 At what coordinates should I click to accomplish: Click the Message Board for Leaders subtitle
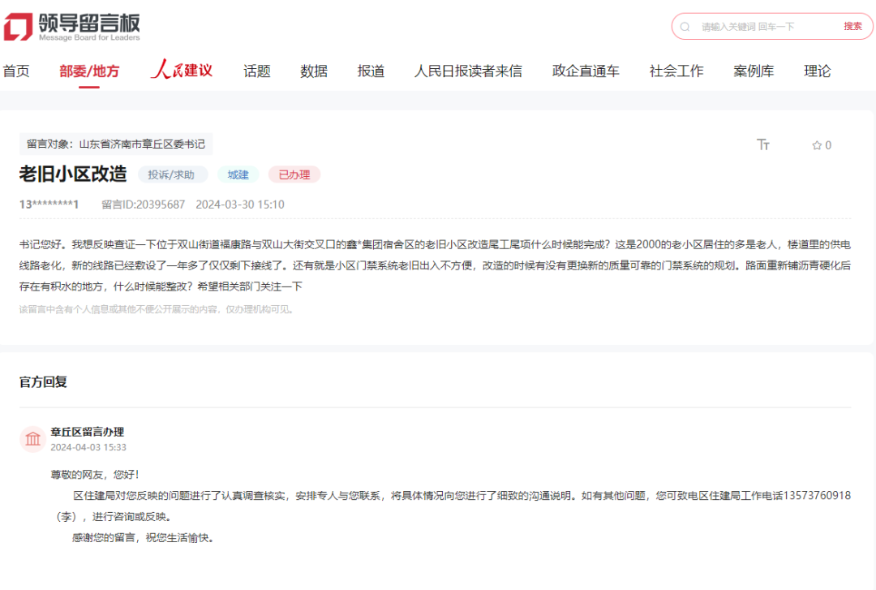point(89,37)
